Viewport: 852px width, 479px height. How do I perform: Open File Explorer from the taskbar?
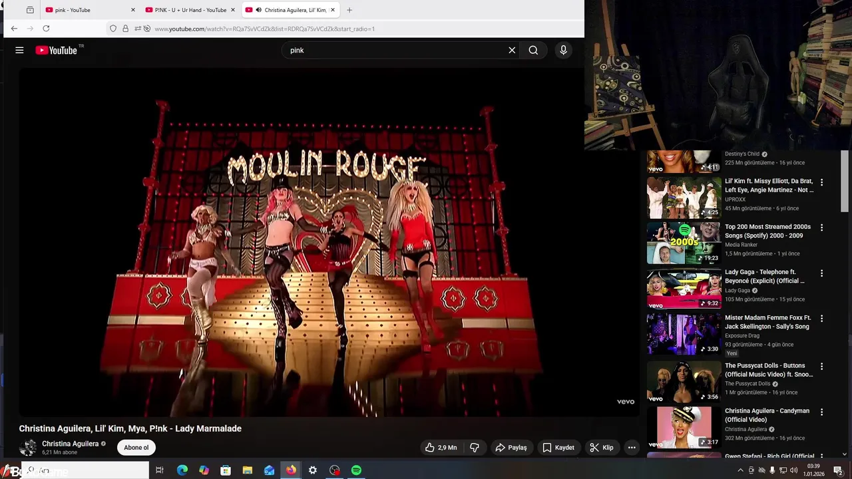coord(247,470)
